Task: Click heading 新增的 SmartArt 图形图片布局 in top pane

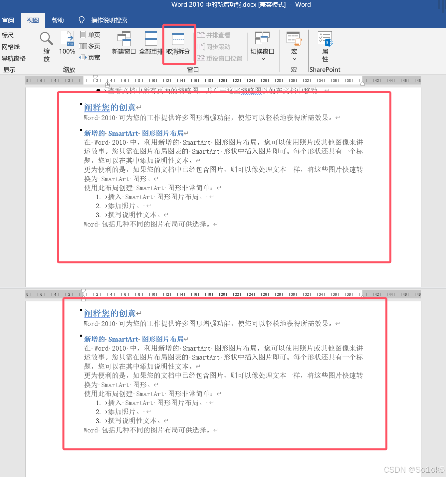Action: [x=134, y=133]
